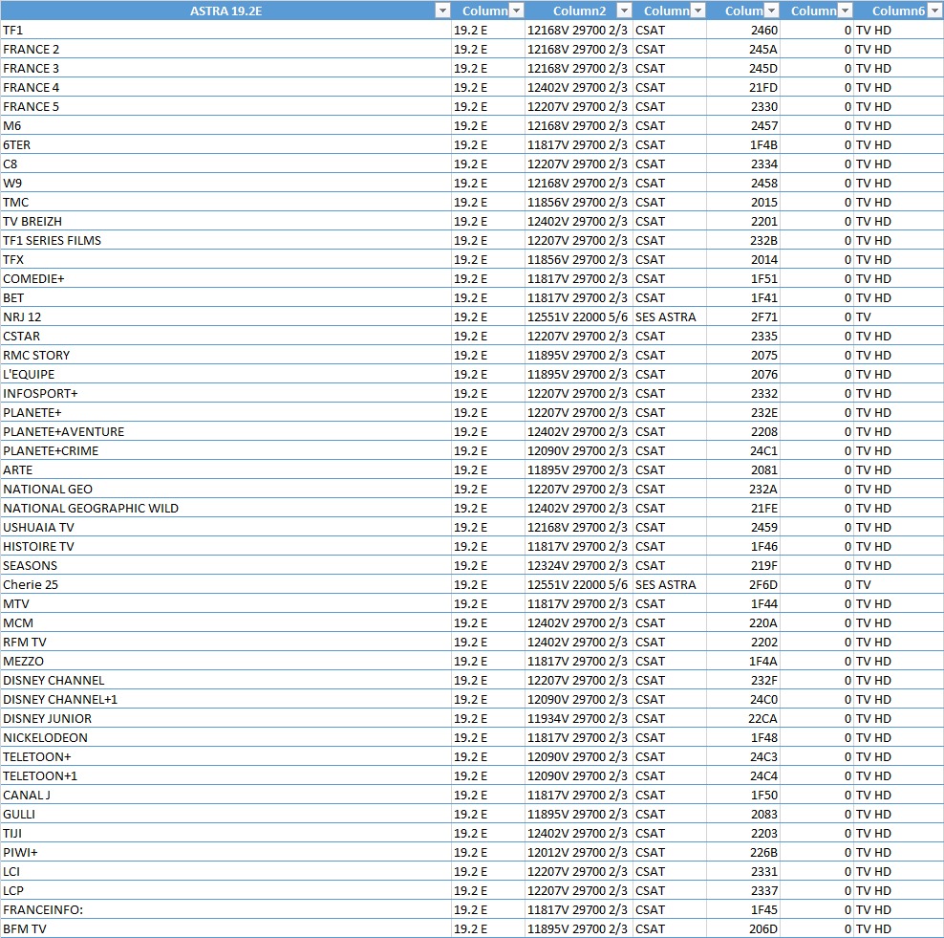Select the 2F71 value in NRJ 12 row

[x=743, y=316]
